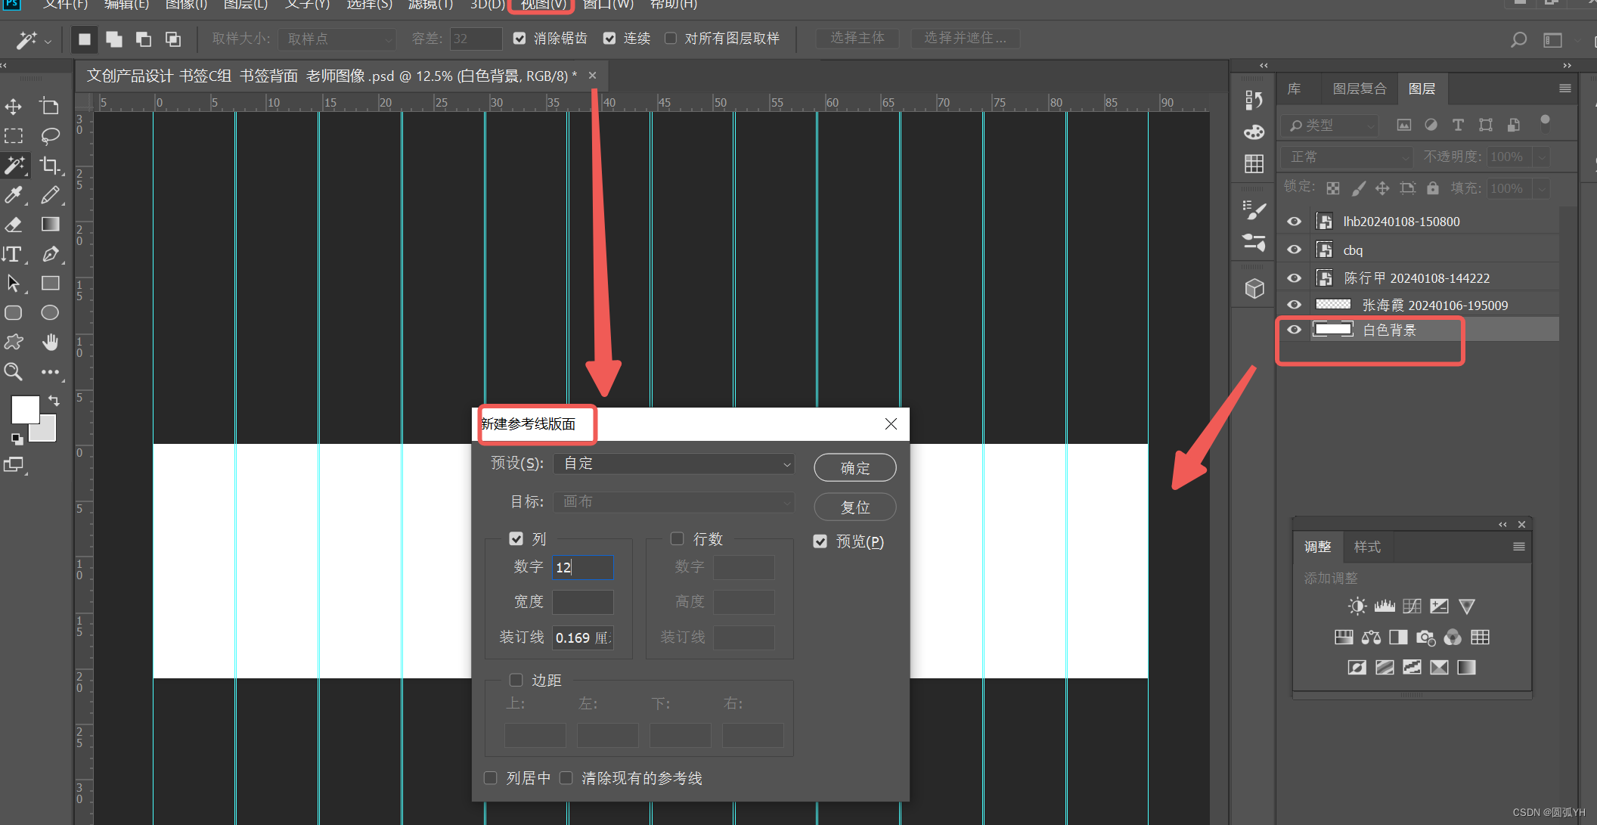Enable the 边距 margin checkbox

coord(516,680)
